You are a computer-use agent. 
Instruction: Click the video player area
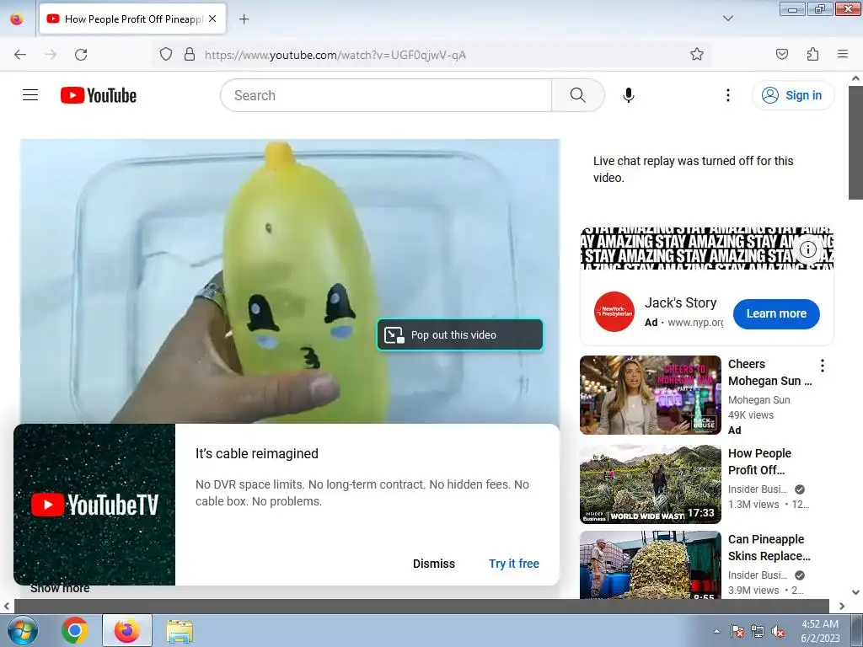click(290, 281)
